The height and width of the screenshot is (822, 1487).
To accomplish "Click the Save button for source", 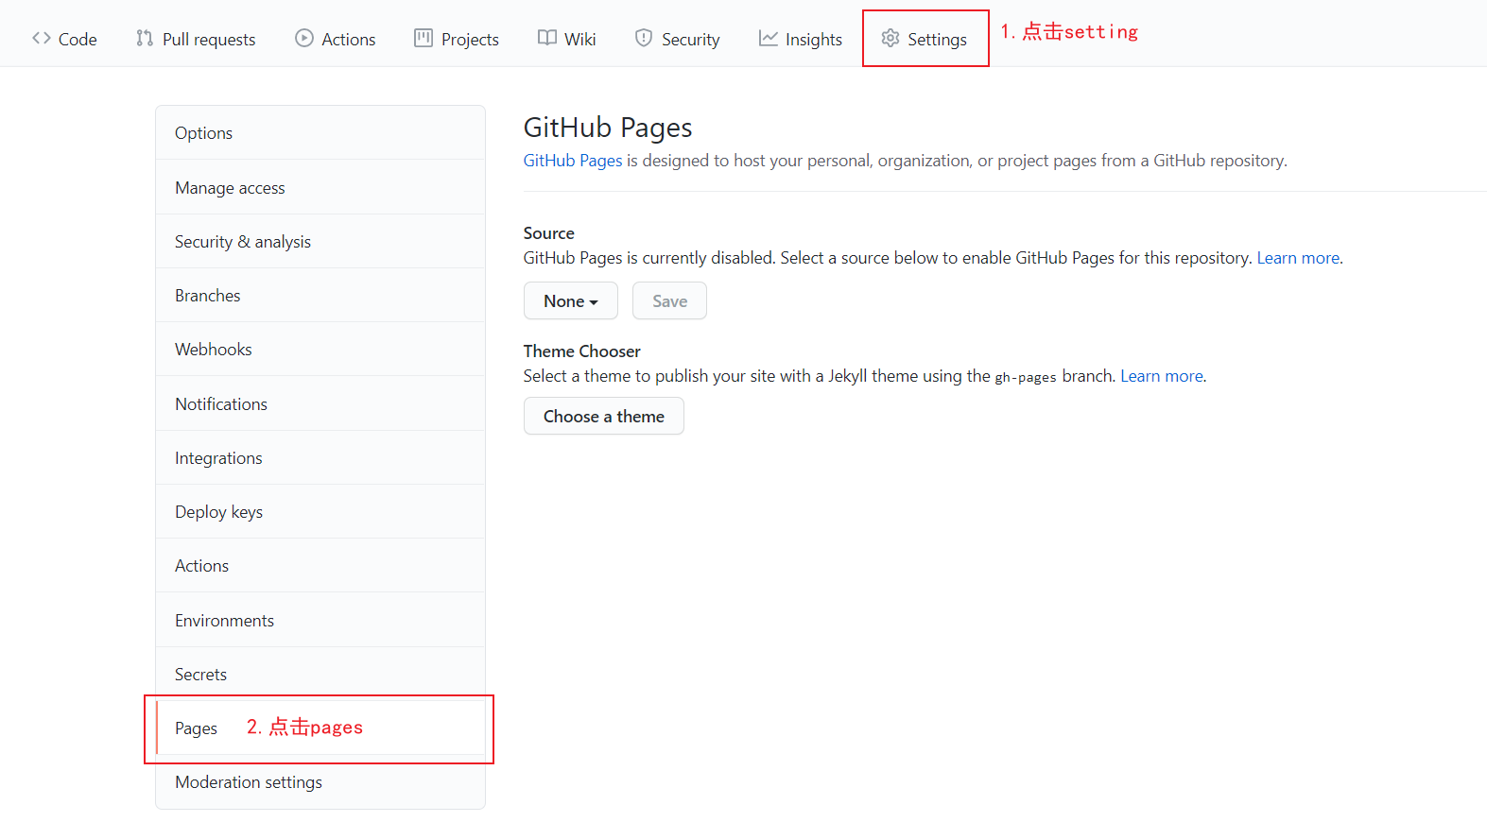I will pyautogui.click(x=669, y=300).
